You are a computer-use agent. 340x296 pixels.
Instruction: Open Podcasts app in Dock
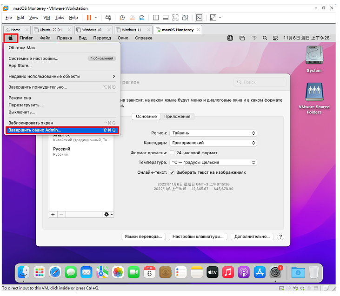click(244, 272)
